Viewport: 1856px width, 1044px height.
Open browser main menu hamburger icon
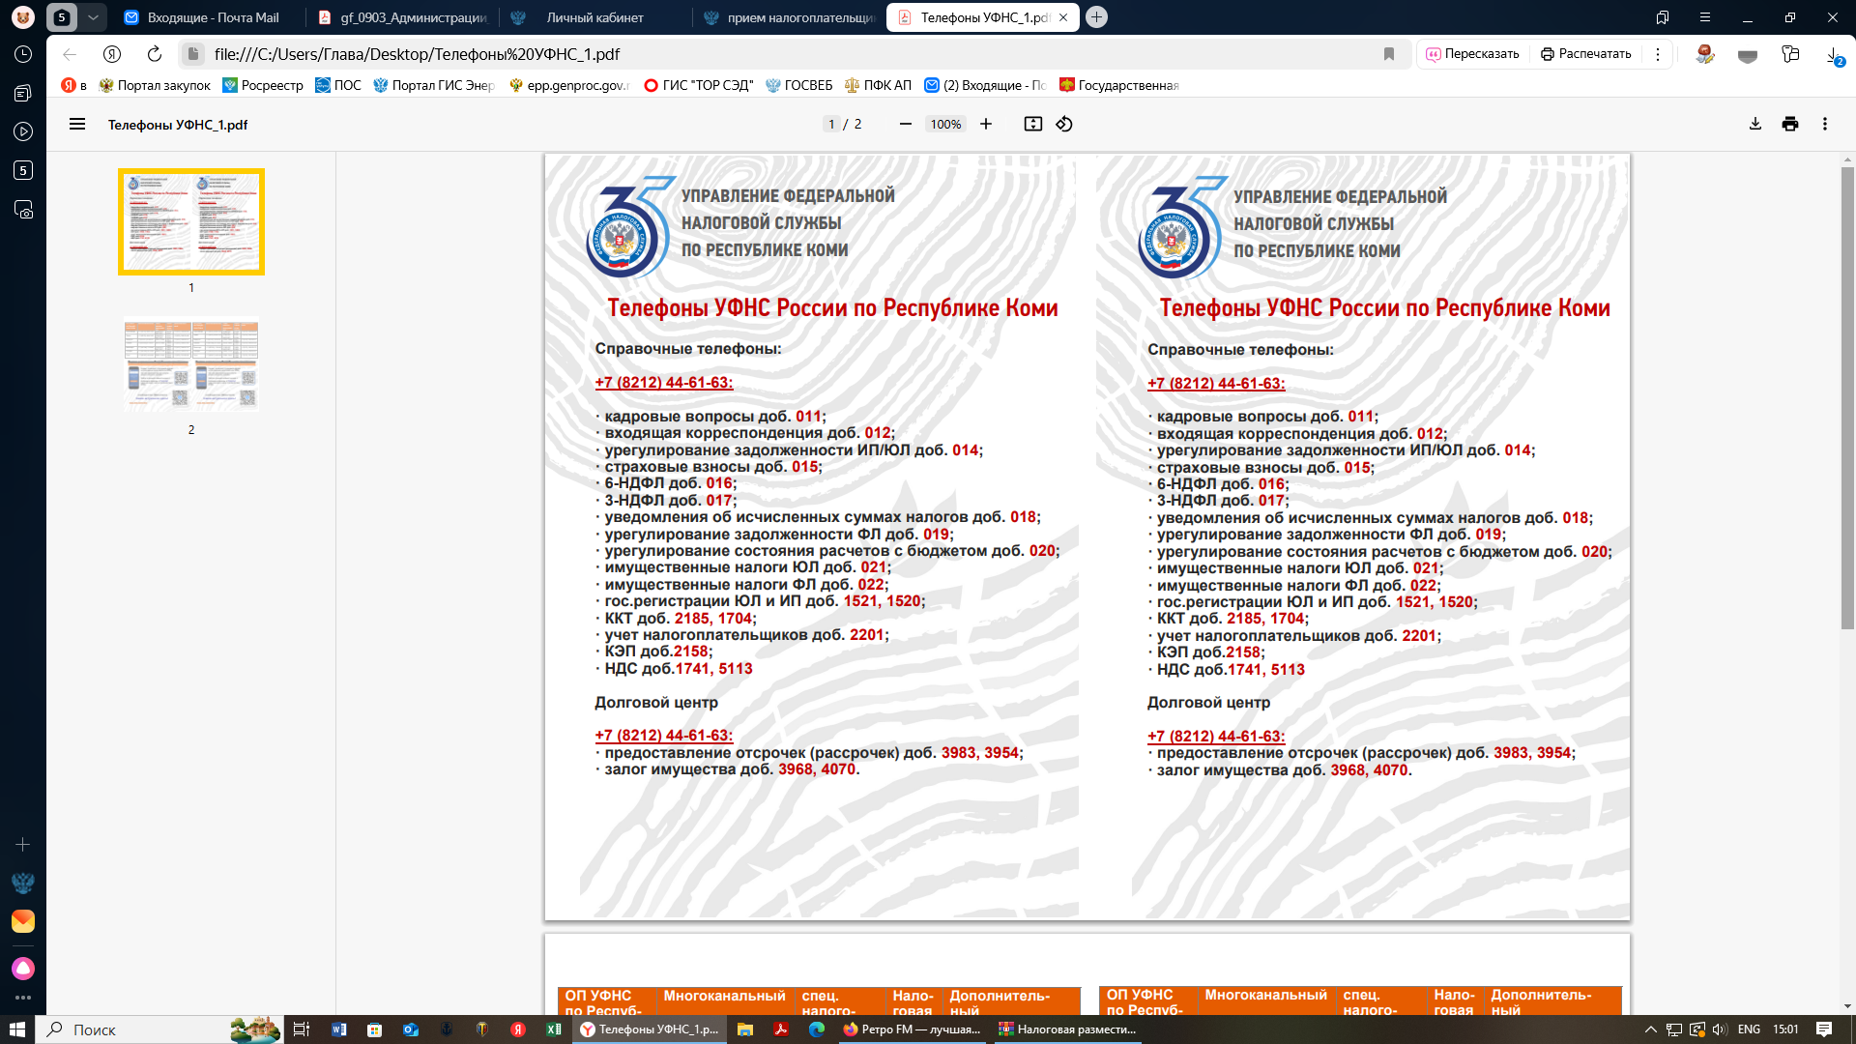1705,17
